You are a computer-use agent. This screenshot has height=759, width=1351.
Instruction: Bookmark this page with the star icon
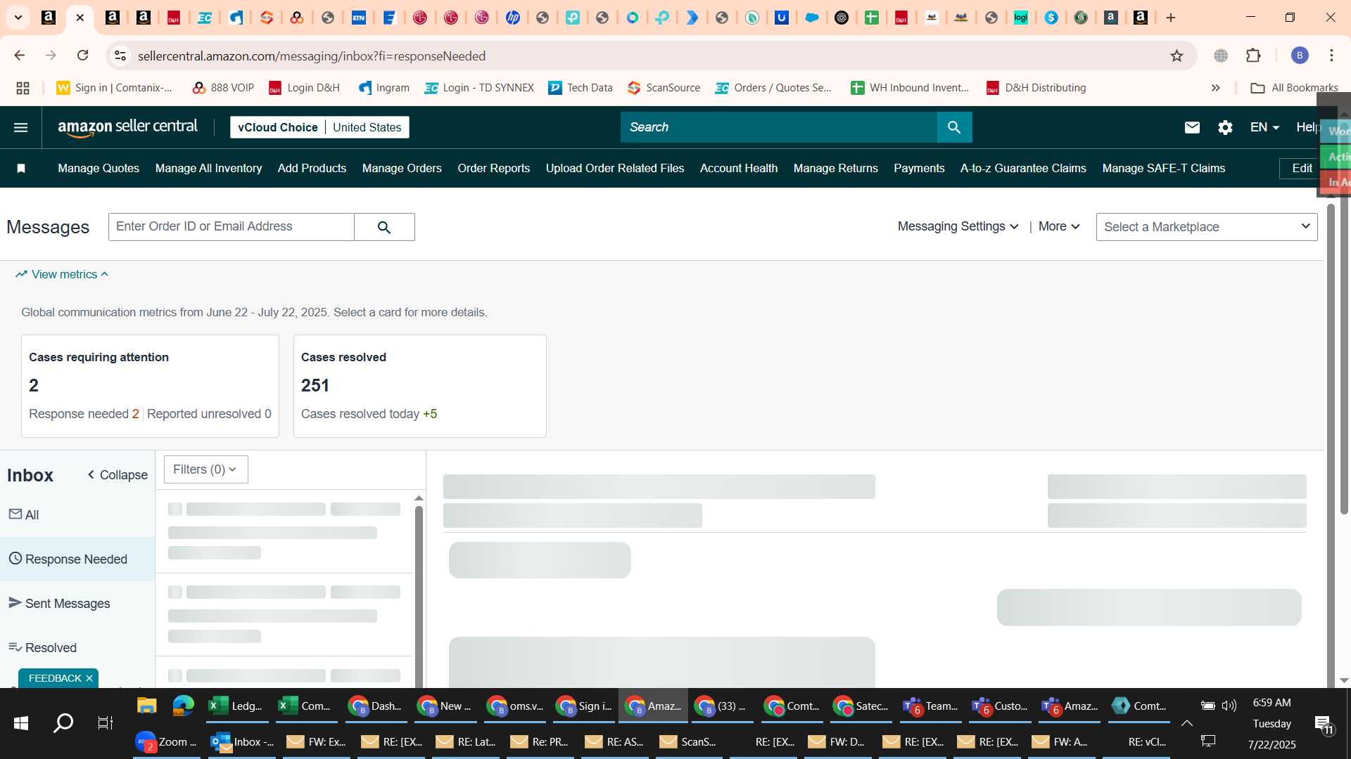coord(1176,56)
